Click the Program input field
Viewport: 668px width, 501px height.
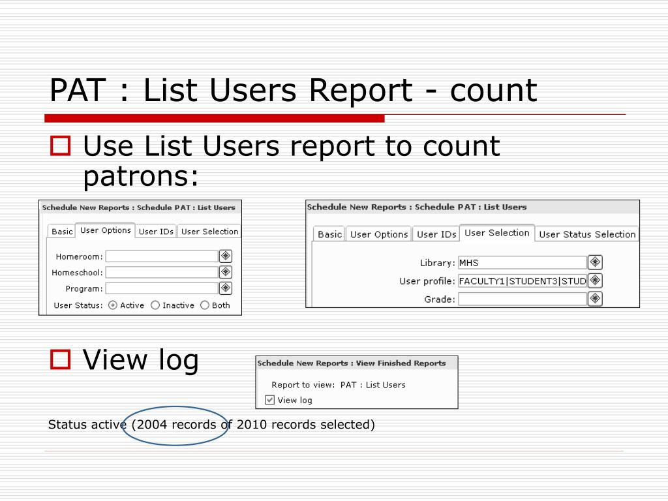coord(162,288)
